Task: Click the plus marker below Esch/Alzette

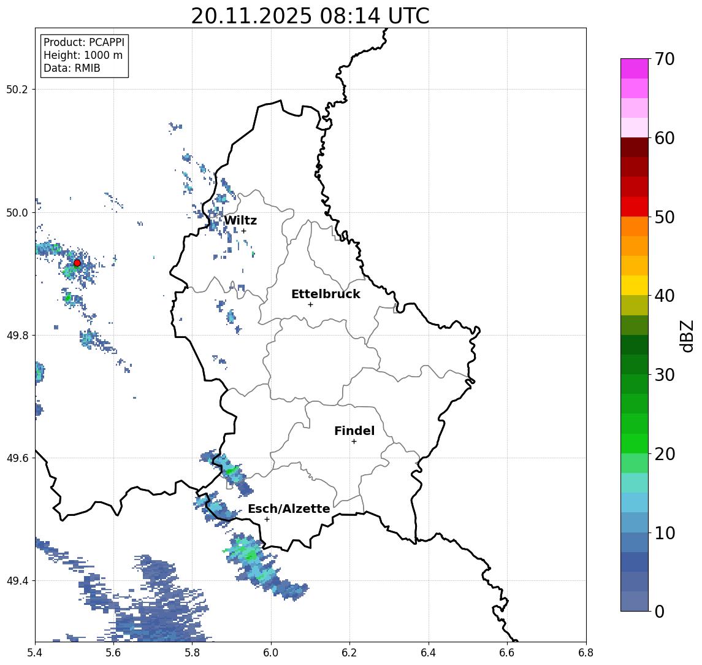Action: tap(267, 520)
